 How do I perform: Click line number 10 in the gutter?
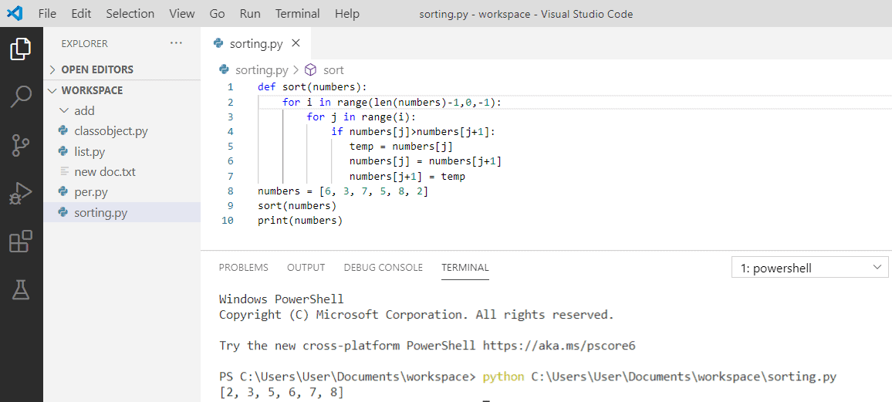[228, 221]
